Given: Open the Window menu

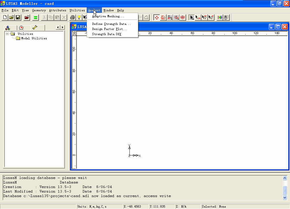Looking at the screenshot, I should tap(108, 10).
